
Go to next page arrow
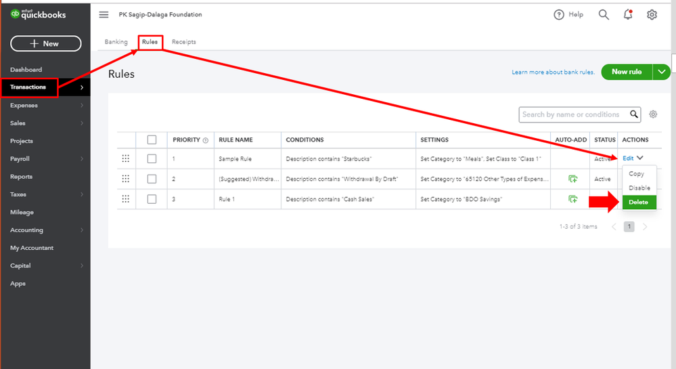645,227
